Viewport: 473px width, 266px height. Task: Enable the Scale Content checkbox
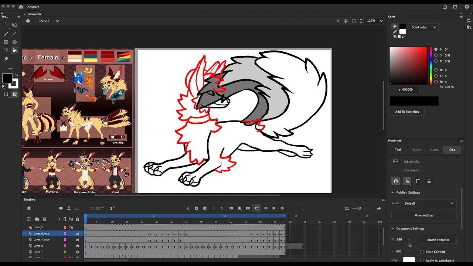422,252
